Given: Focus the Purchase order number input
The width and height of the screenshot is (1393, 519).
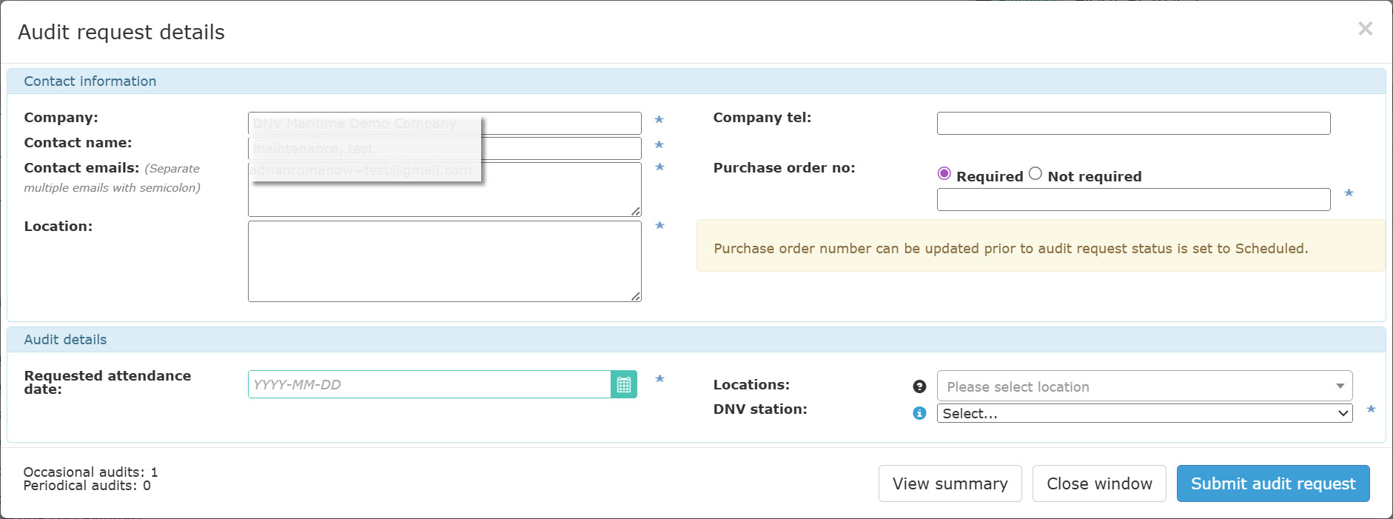Looking at the screenshot, I should coord(1132,200).
